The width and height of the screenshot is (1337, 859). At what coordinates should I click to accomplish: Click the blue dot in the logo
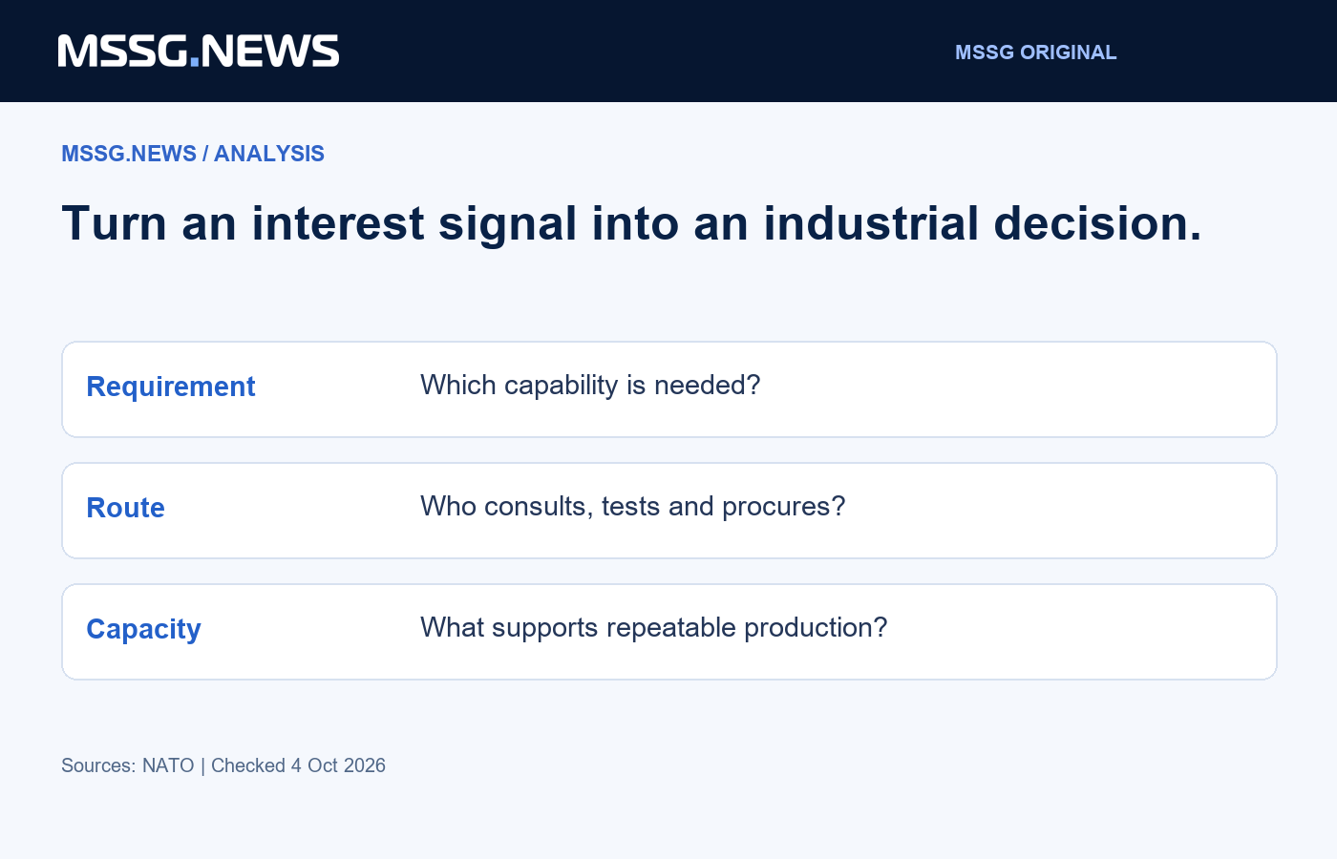[195, 62]
